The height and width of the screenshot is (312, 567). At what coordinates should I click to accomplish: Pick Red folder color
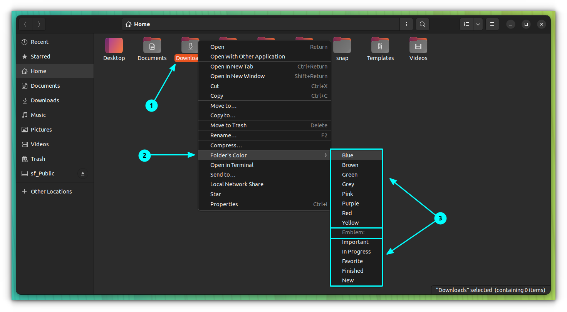click(x=356, y=213)
